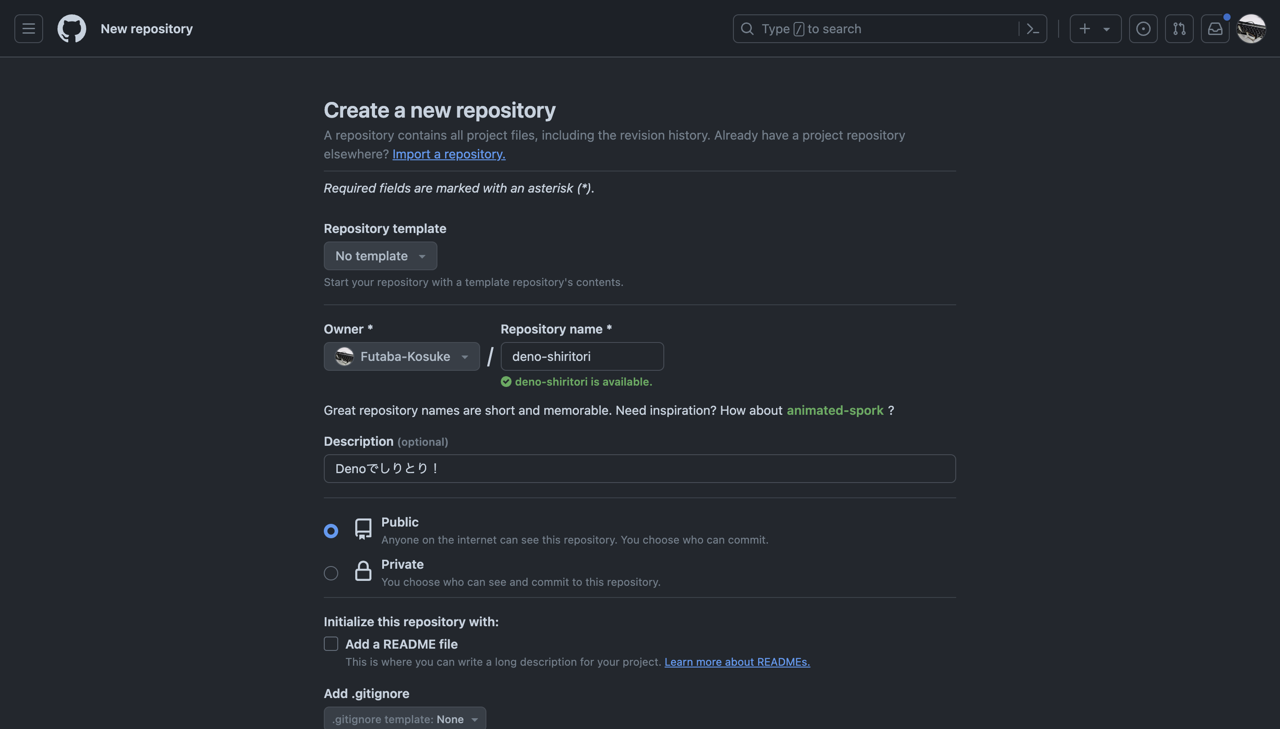
Task: Select the Public visibility radio button
Action: [x=331, y=531]
